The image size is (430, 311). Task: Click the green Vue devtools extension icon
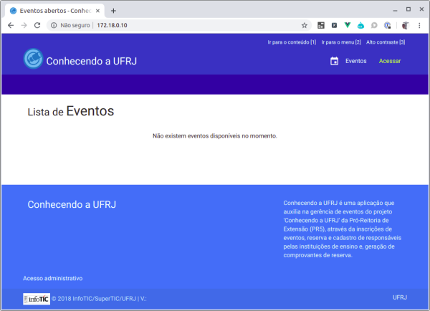click(348, 25)
